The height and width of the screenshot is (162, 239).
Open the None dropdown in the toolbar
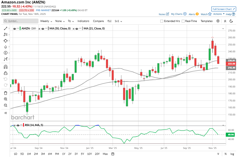[x=60, y=21]
